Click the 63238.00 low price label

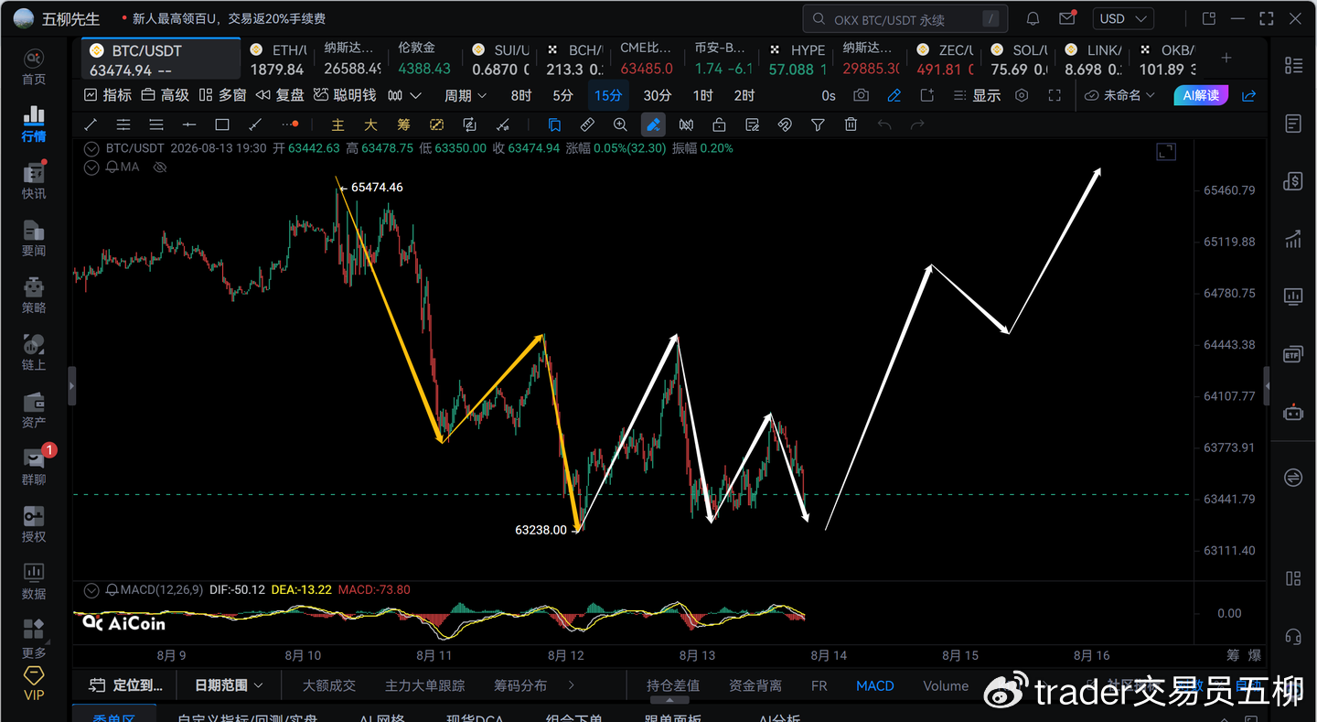point(541,529)
